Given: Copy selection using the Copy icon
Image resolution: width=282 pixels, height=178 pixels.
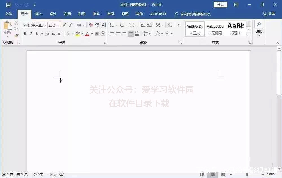Looking at the screenshot, I should [x=16, y=29].
